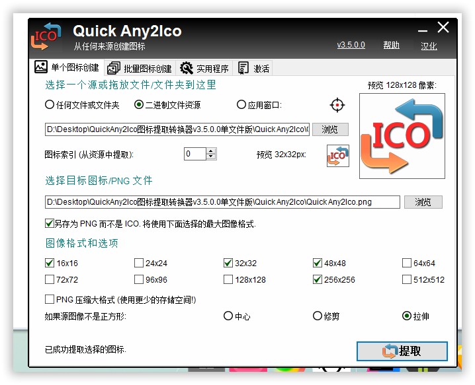Enable the 72x72 size checkbox
475x385 pixels.
point(50,279)
